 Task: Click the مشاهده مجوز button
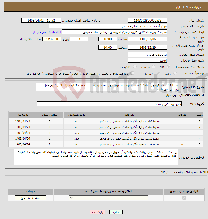[x=31, y=198]
